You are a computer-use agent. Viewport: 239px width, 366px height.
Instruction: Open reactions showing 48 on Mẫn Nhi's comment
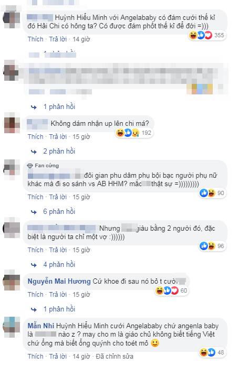212,352
